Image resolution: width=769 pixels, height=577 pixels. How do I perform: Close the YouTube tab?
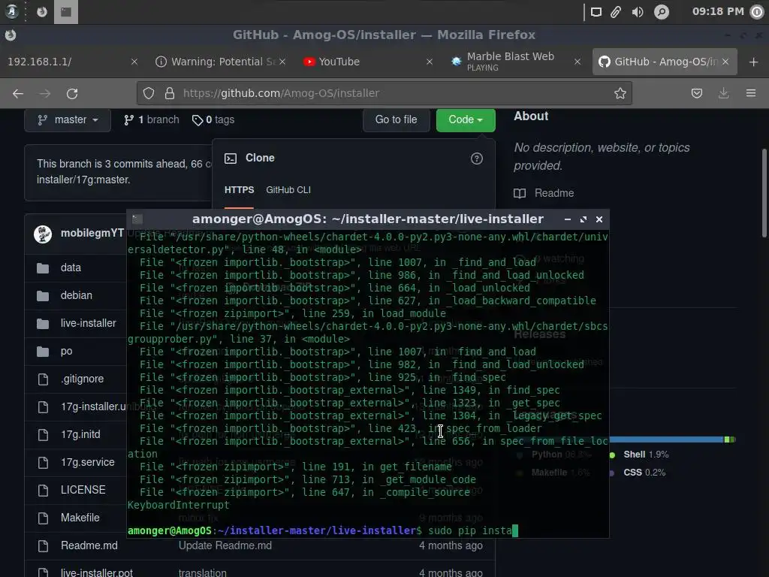click(429, 62)
